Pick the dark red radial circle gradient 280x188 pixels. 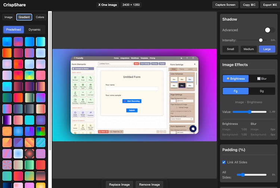click(x=29, y=154)
